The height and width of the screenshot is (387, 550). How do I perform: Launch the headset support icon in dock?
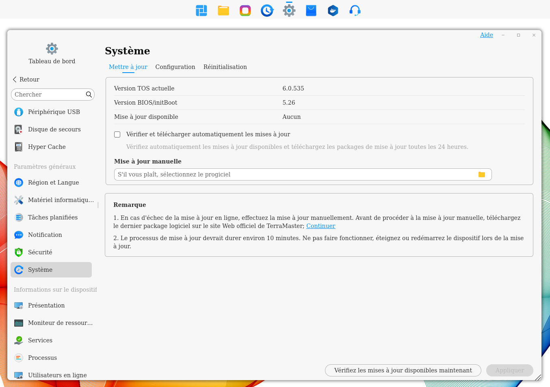point(355,11)
